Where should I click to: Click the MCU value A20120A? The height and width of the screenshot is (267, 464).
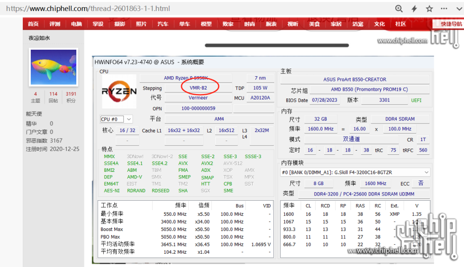point(260,98)
